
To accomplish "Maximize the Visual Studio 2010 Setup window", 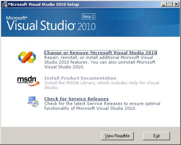I will pos(170,4).
